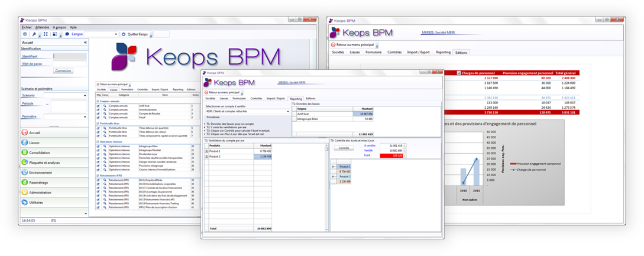Open the Atteindre menu
Viewport: 644px width, 256px height.
click(42, 27)
